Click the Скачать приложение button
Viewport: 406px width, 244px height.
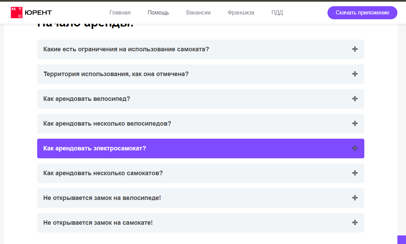[362, 13]
